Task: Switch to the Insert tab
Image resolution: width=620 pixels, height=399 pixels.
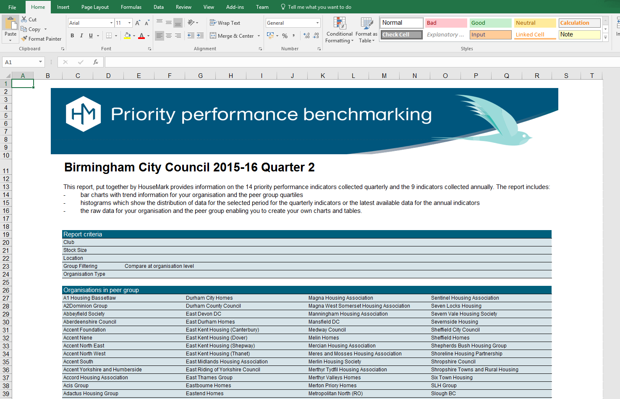Action: click(63, 7)
